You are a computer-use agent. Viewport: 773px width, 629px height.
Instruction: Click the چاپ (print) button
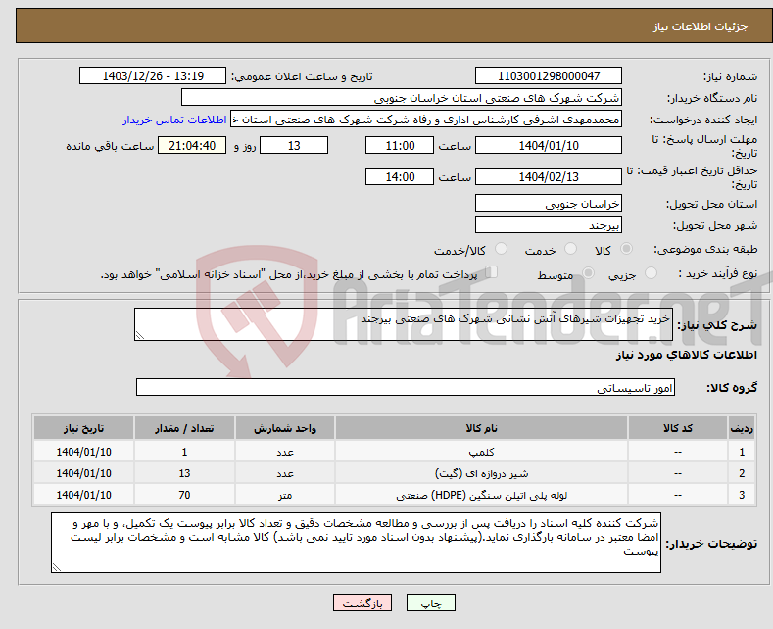(430, 603)
